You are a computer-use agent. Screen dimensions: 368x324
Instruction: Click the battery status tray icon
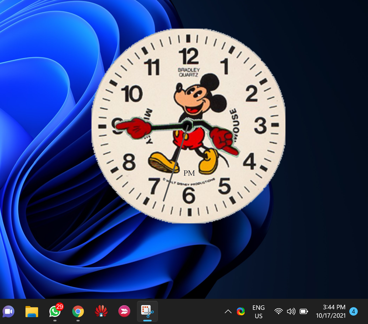pyautogui.click(x=304, y=311)
